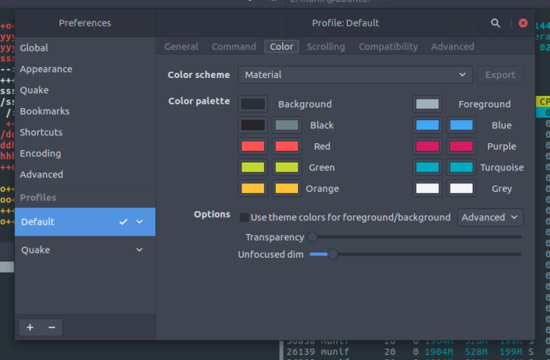Pick the Foreground color swatch

point(428,104)
